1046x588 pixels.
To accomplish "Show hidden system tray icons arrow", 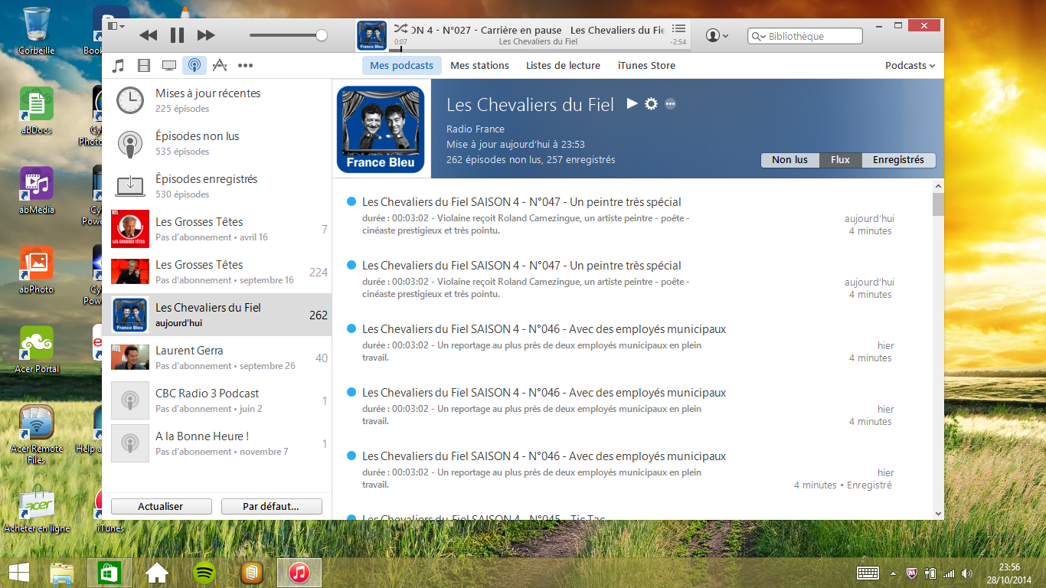I will [x=893, y=573].
